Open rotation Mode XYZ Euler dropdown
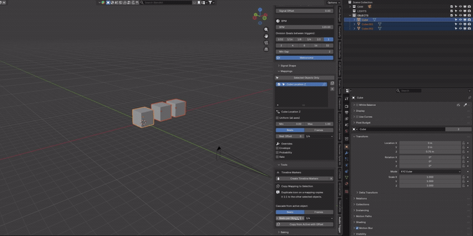The image size is (473, 236). coord(430,171)
